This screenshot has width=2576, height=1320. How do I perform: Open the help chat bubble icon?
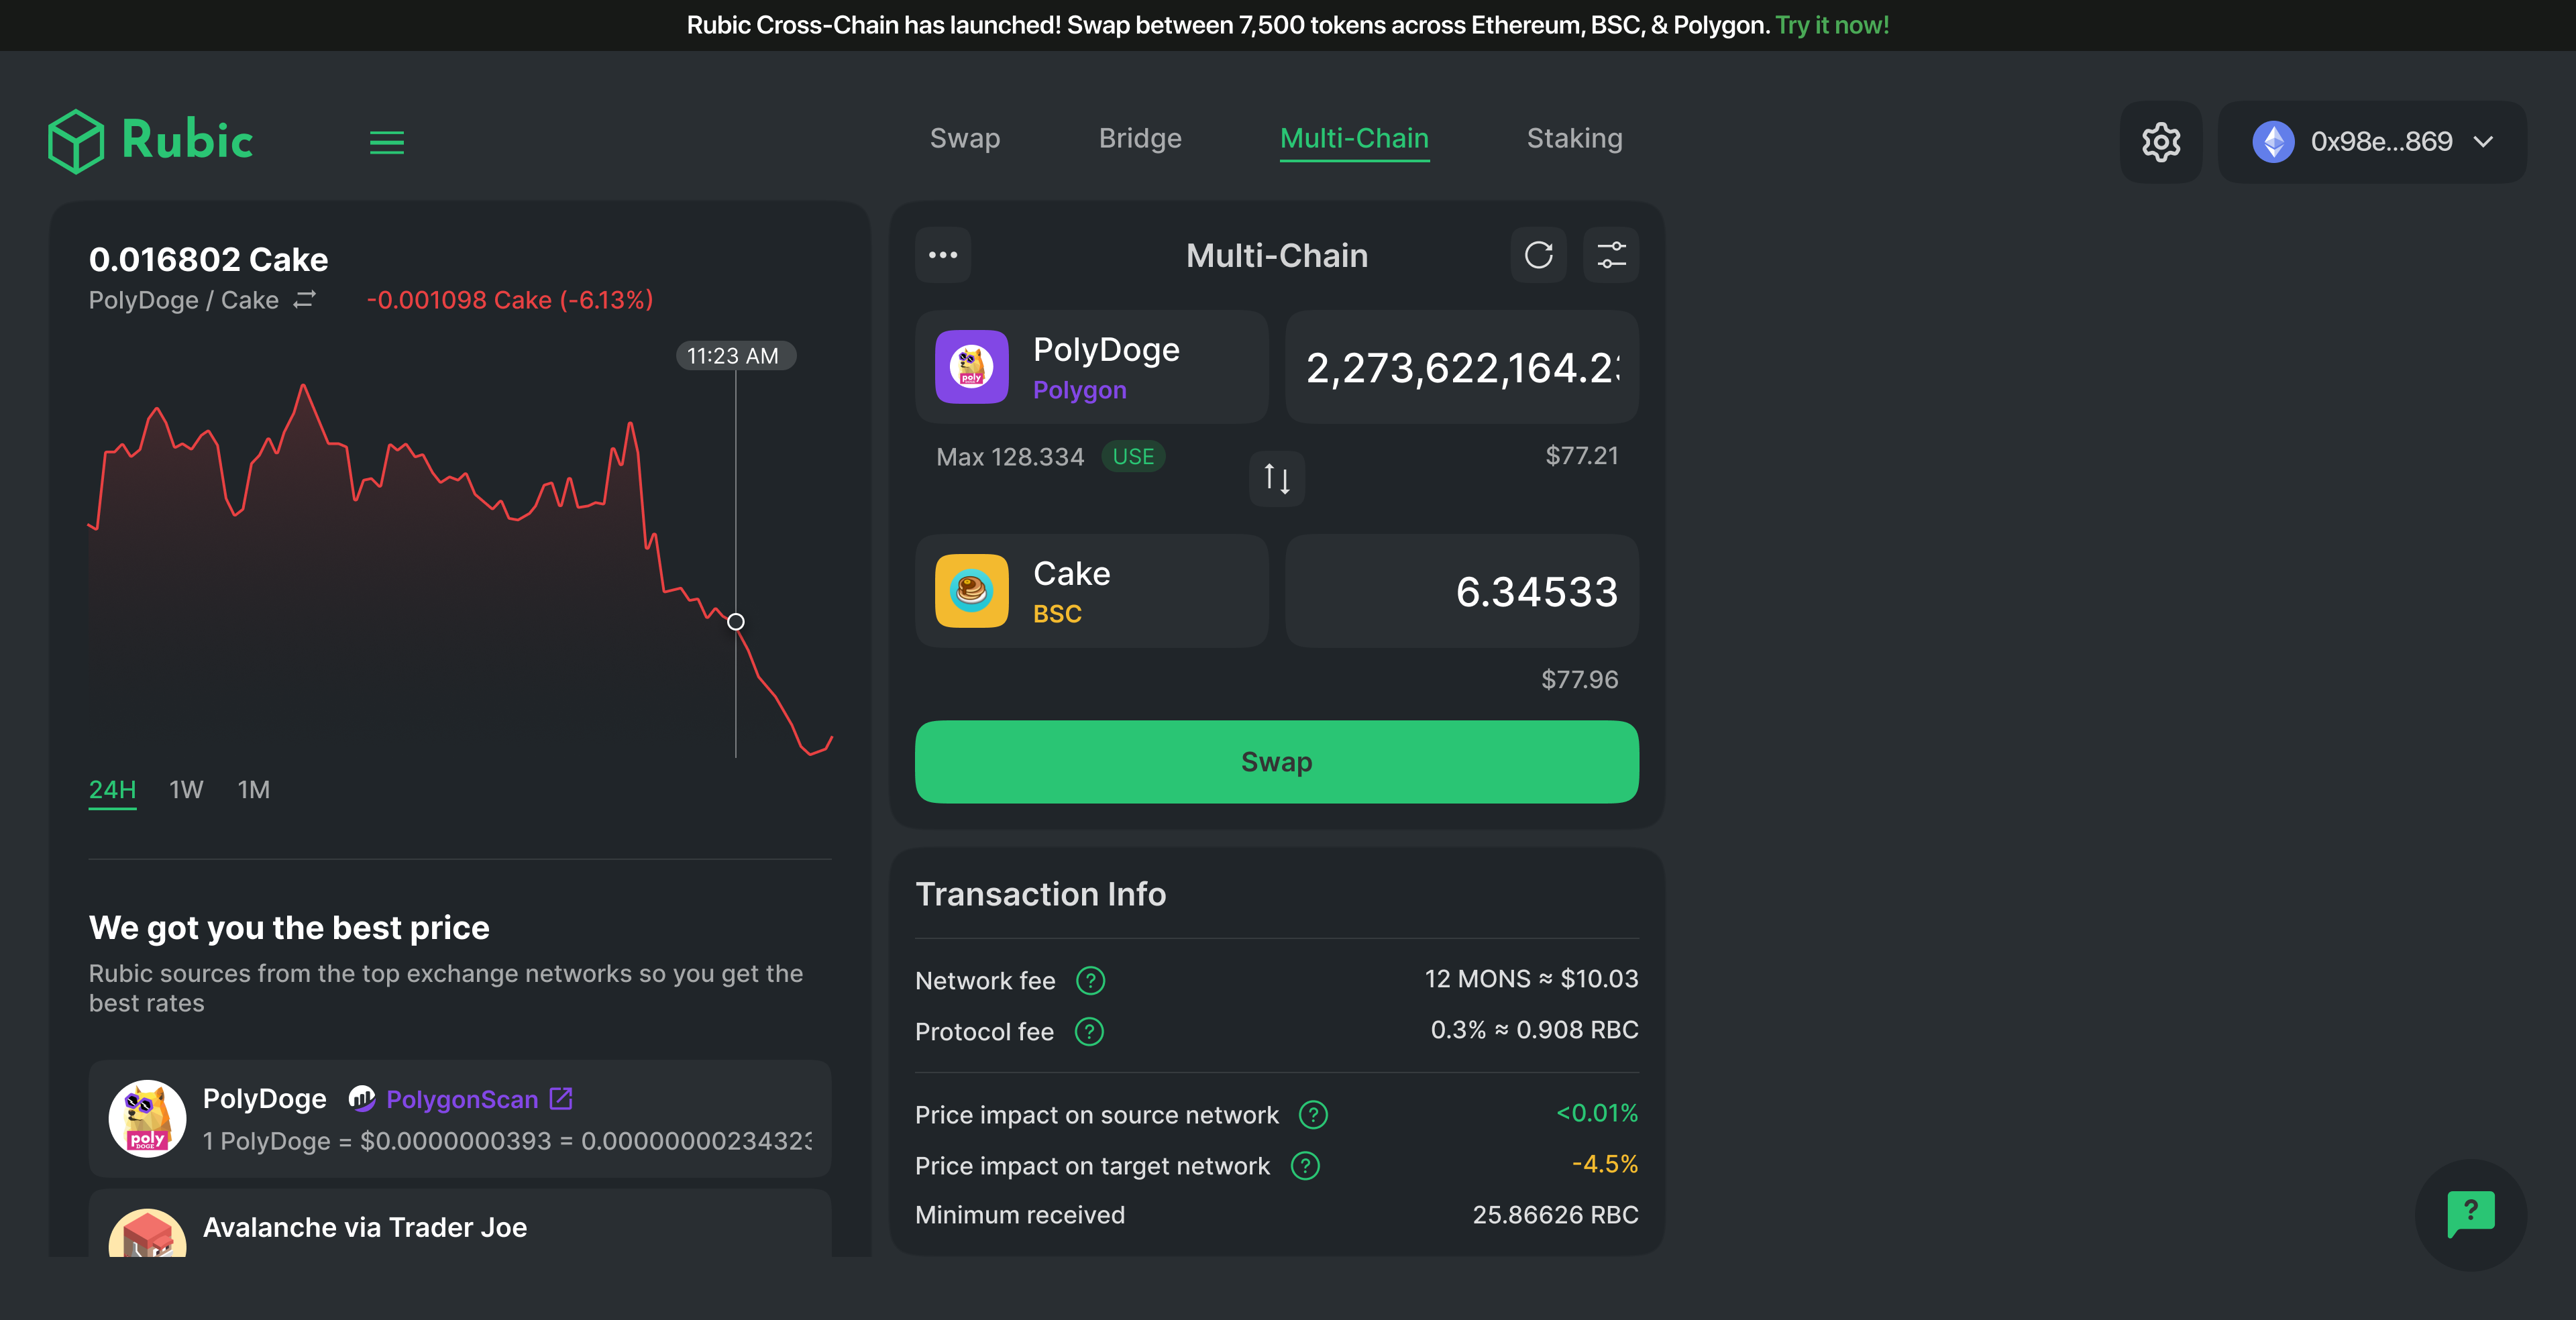pos(2470,1213)
